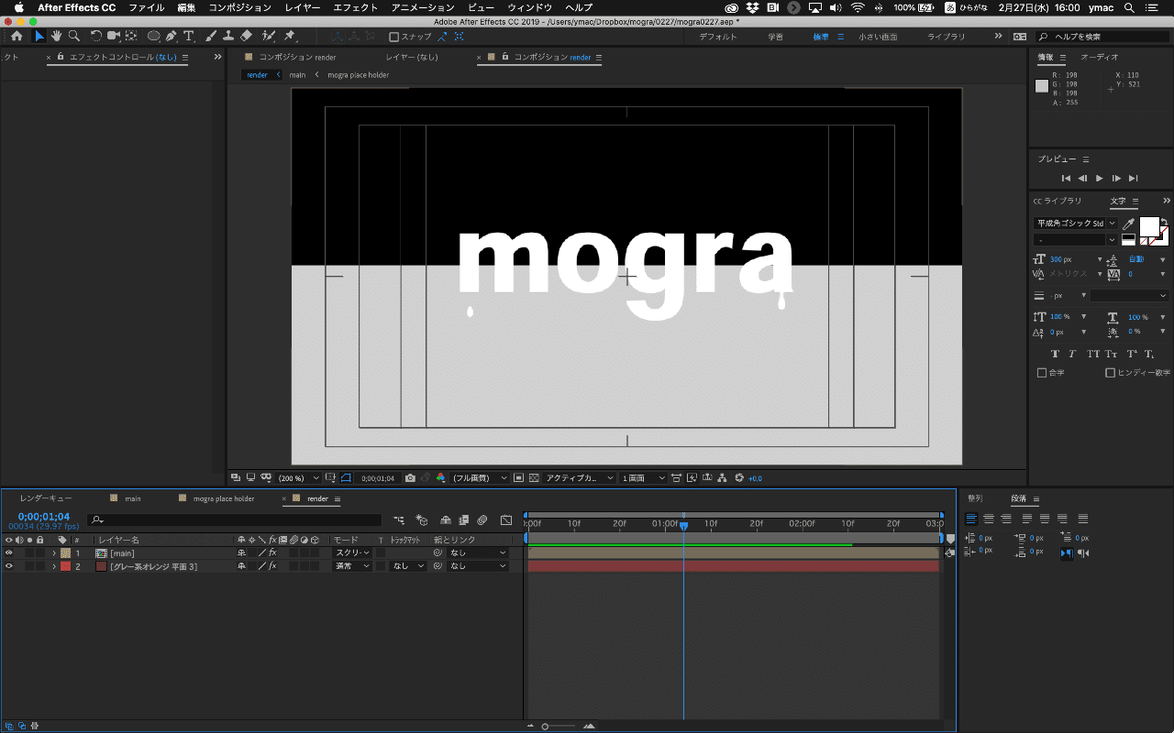Enable the スナップ (Snap) checkbox
This screenshot has height=733, width=1174.
394,38
